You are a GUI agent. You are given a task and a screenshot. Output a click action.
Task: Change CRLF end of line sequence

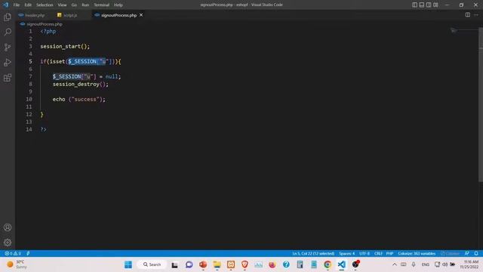click(378, 254)
